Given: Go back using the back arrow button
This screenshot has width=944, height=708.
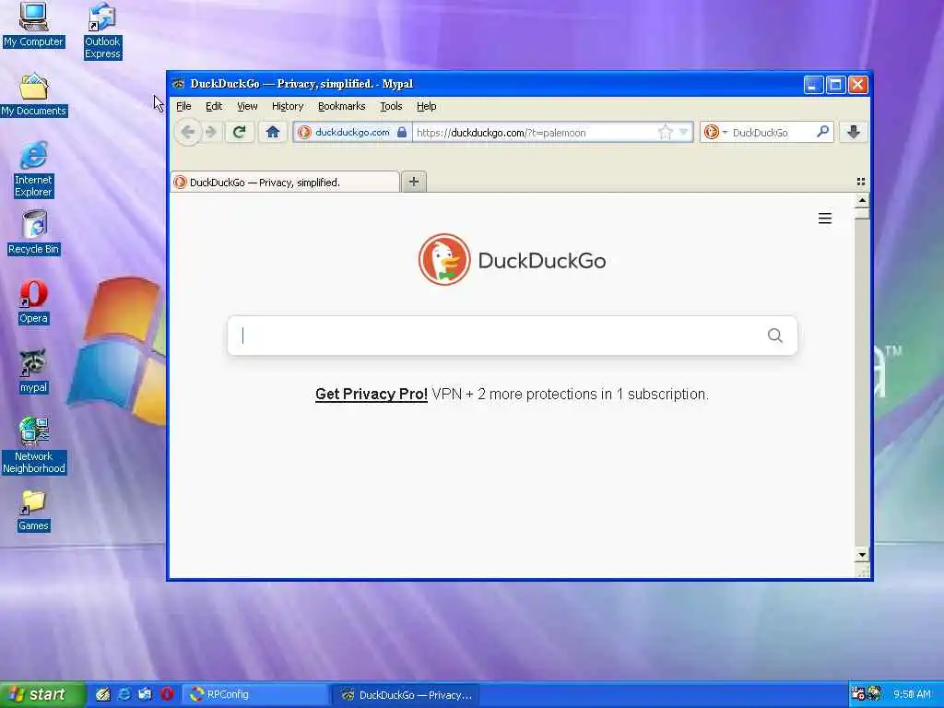Looking at the screenshot, I should (x=188, y=132).
